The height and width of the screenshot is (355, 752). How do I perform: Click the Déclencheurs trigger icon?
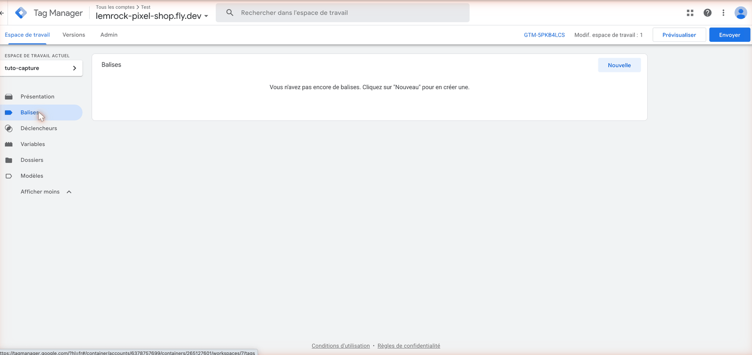pyautogui.click(x=8, y=128)
